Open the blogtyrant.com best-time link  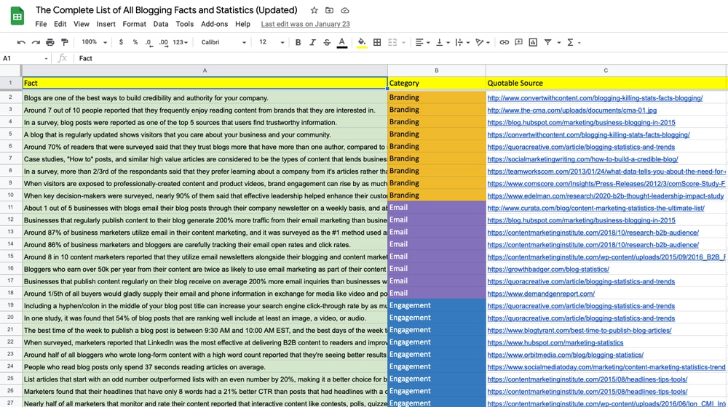(579, 331)
